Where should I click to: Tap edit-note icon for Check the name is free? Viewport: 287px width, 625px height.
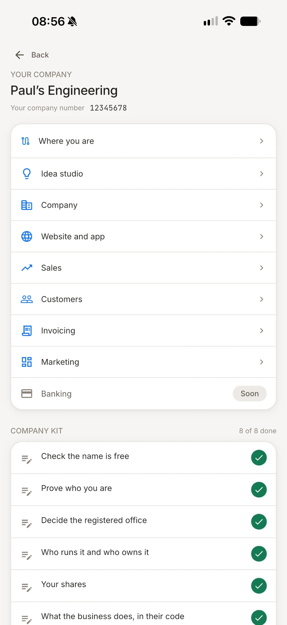27,459
